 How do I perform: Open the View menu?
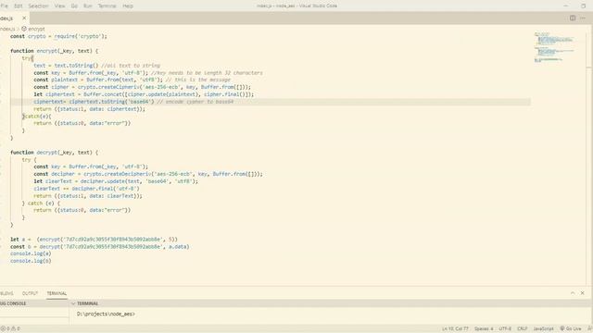(x=59, y=6)
